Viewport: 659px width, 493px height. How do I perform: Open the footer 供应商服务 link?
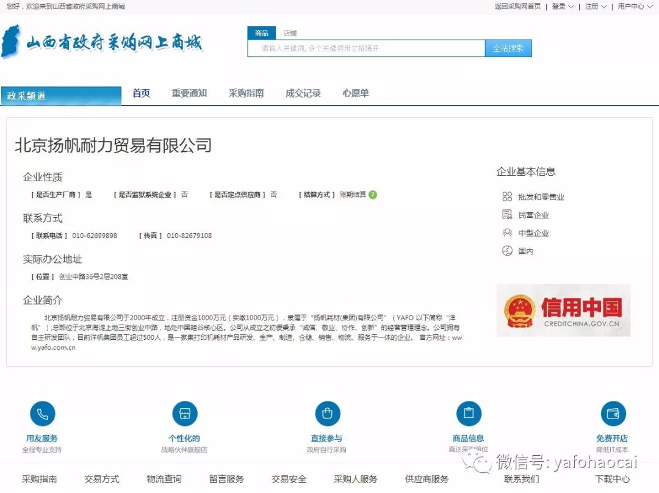point(427,479)
